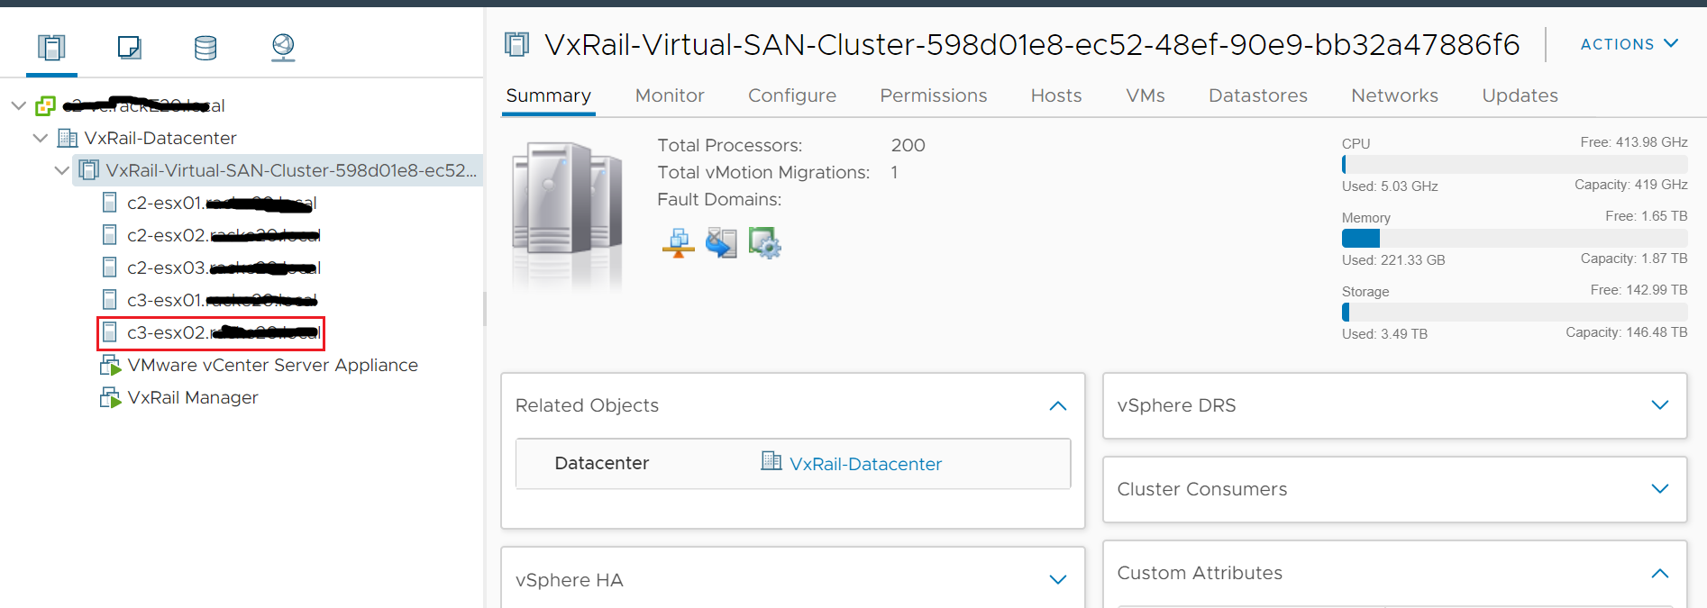Open the Datastores tab

pos(1257,95)
